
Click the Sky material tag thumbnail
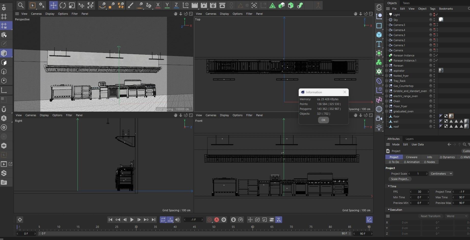coord(441,20)
